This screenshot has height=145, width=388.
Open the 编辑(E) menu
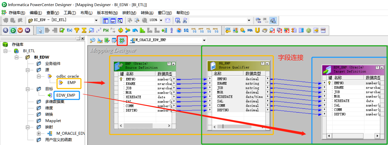point(36,13)
